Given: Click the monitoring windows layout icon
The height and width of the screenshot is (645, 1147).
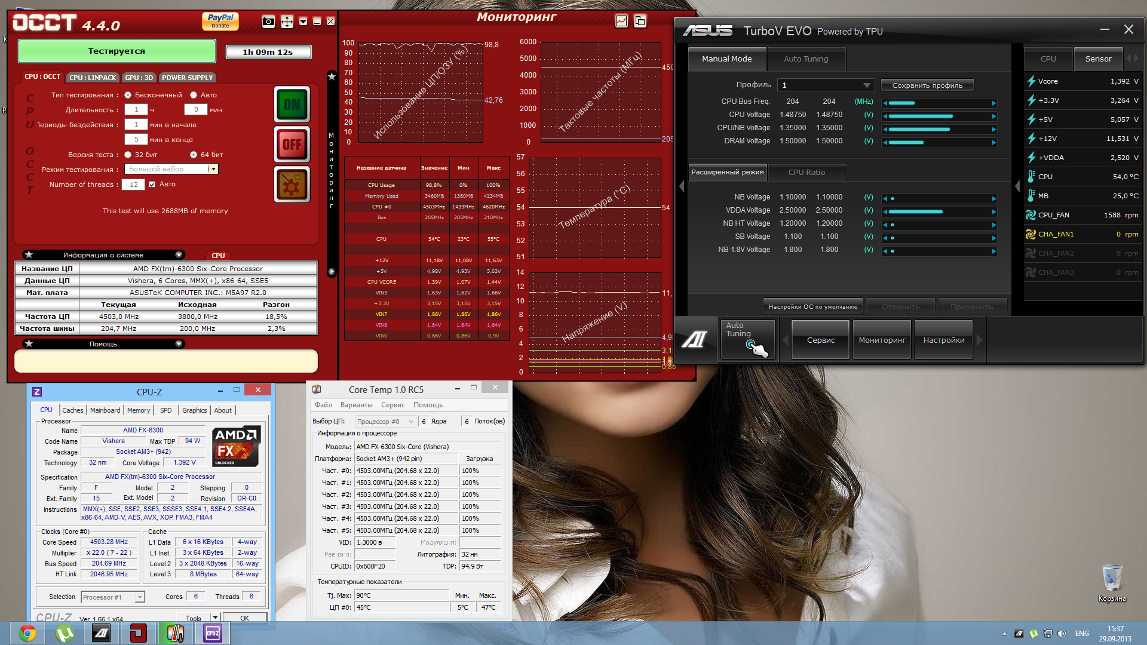Looking at the screenshot, I should point(640,21).
